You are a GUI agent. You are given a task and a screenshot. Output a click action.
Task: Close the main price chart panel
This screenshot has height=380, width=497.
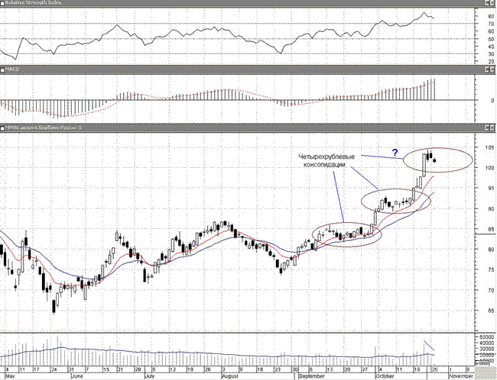coord(493,128)
